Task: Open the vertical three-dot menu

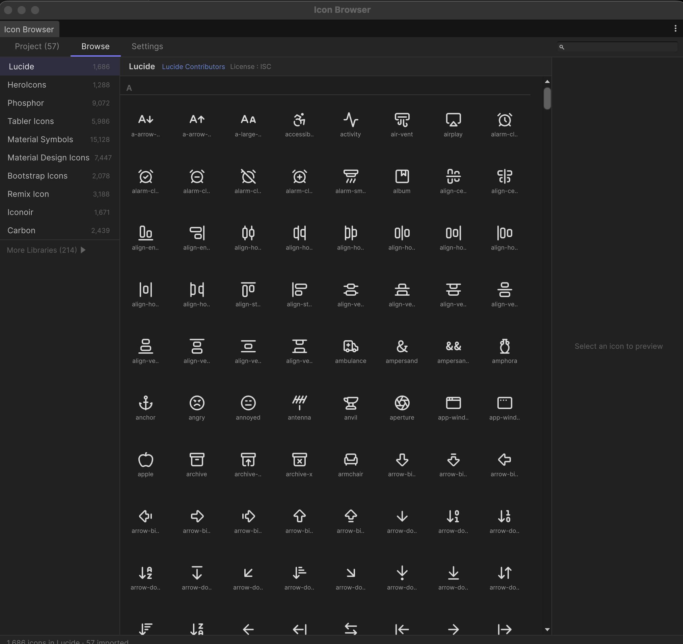Action: pyautogui.click(x=675, y=29)
